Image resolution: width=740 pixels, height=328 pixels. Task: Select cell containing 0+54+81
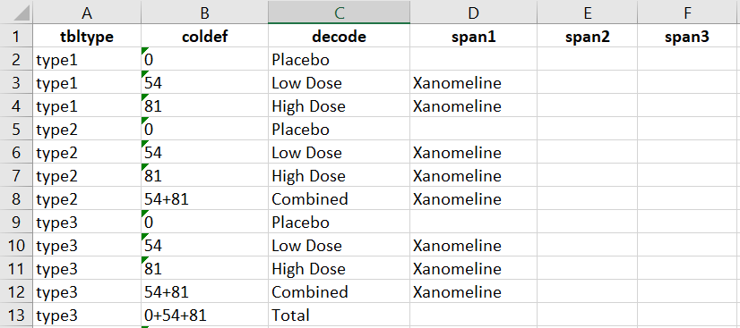204,315
